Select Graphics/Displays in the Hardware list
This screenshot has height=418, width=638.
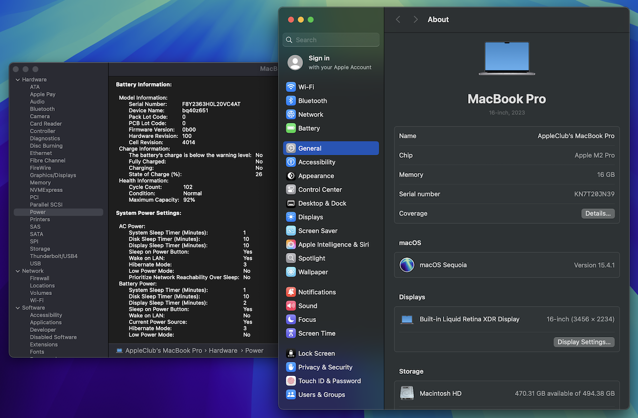click(53, 175)
